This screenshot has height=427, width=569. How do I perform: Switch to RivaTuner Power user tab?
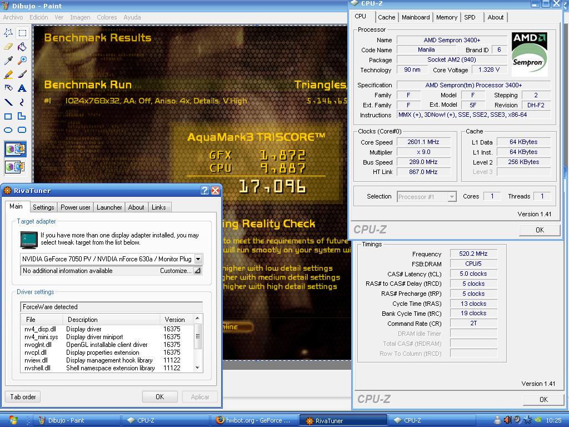point(75,207)
